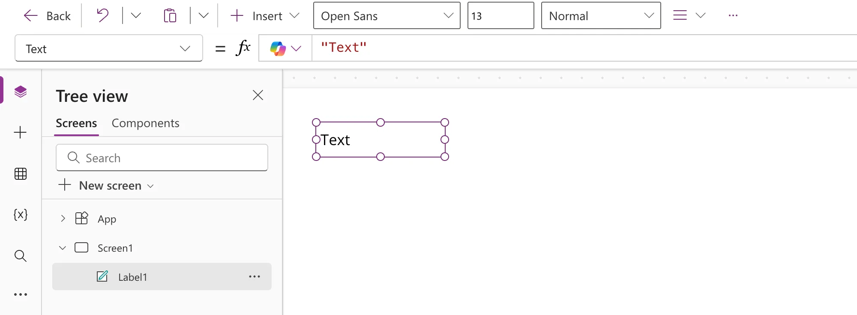Screen dimensions: 857x315
Task: Open Label1 more options ellipsis
Action: coord(255,276)
